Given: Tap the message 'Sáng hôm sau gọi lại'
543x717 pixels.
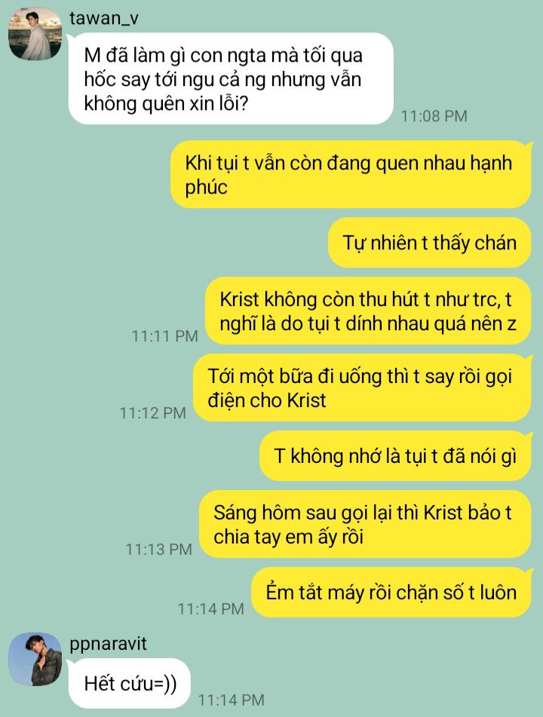Looking at the screenshot, I should 366,524.
